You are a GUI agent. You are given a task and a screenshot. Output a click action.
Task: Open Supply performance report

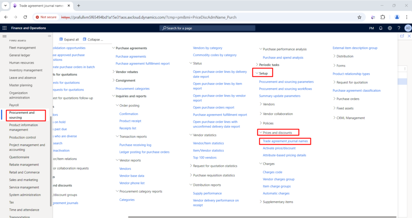[x=207, y=194]
